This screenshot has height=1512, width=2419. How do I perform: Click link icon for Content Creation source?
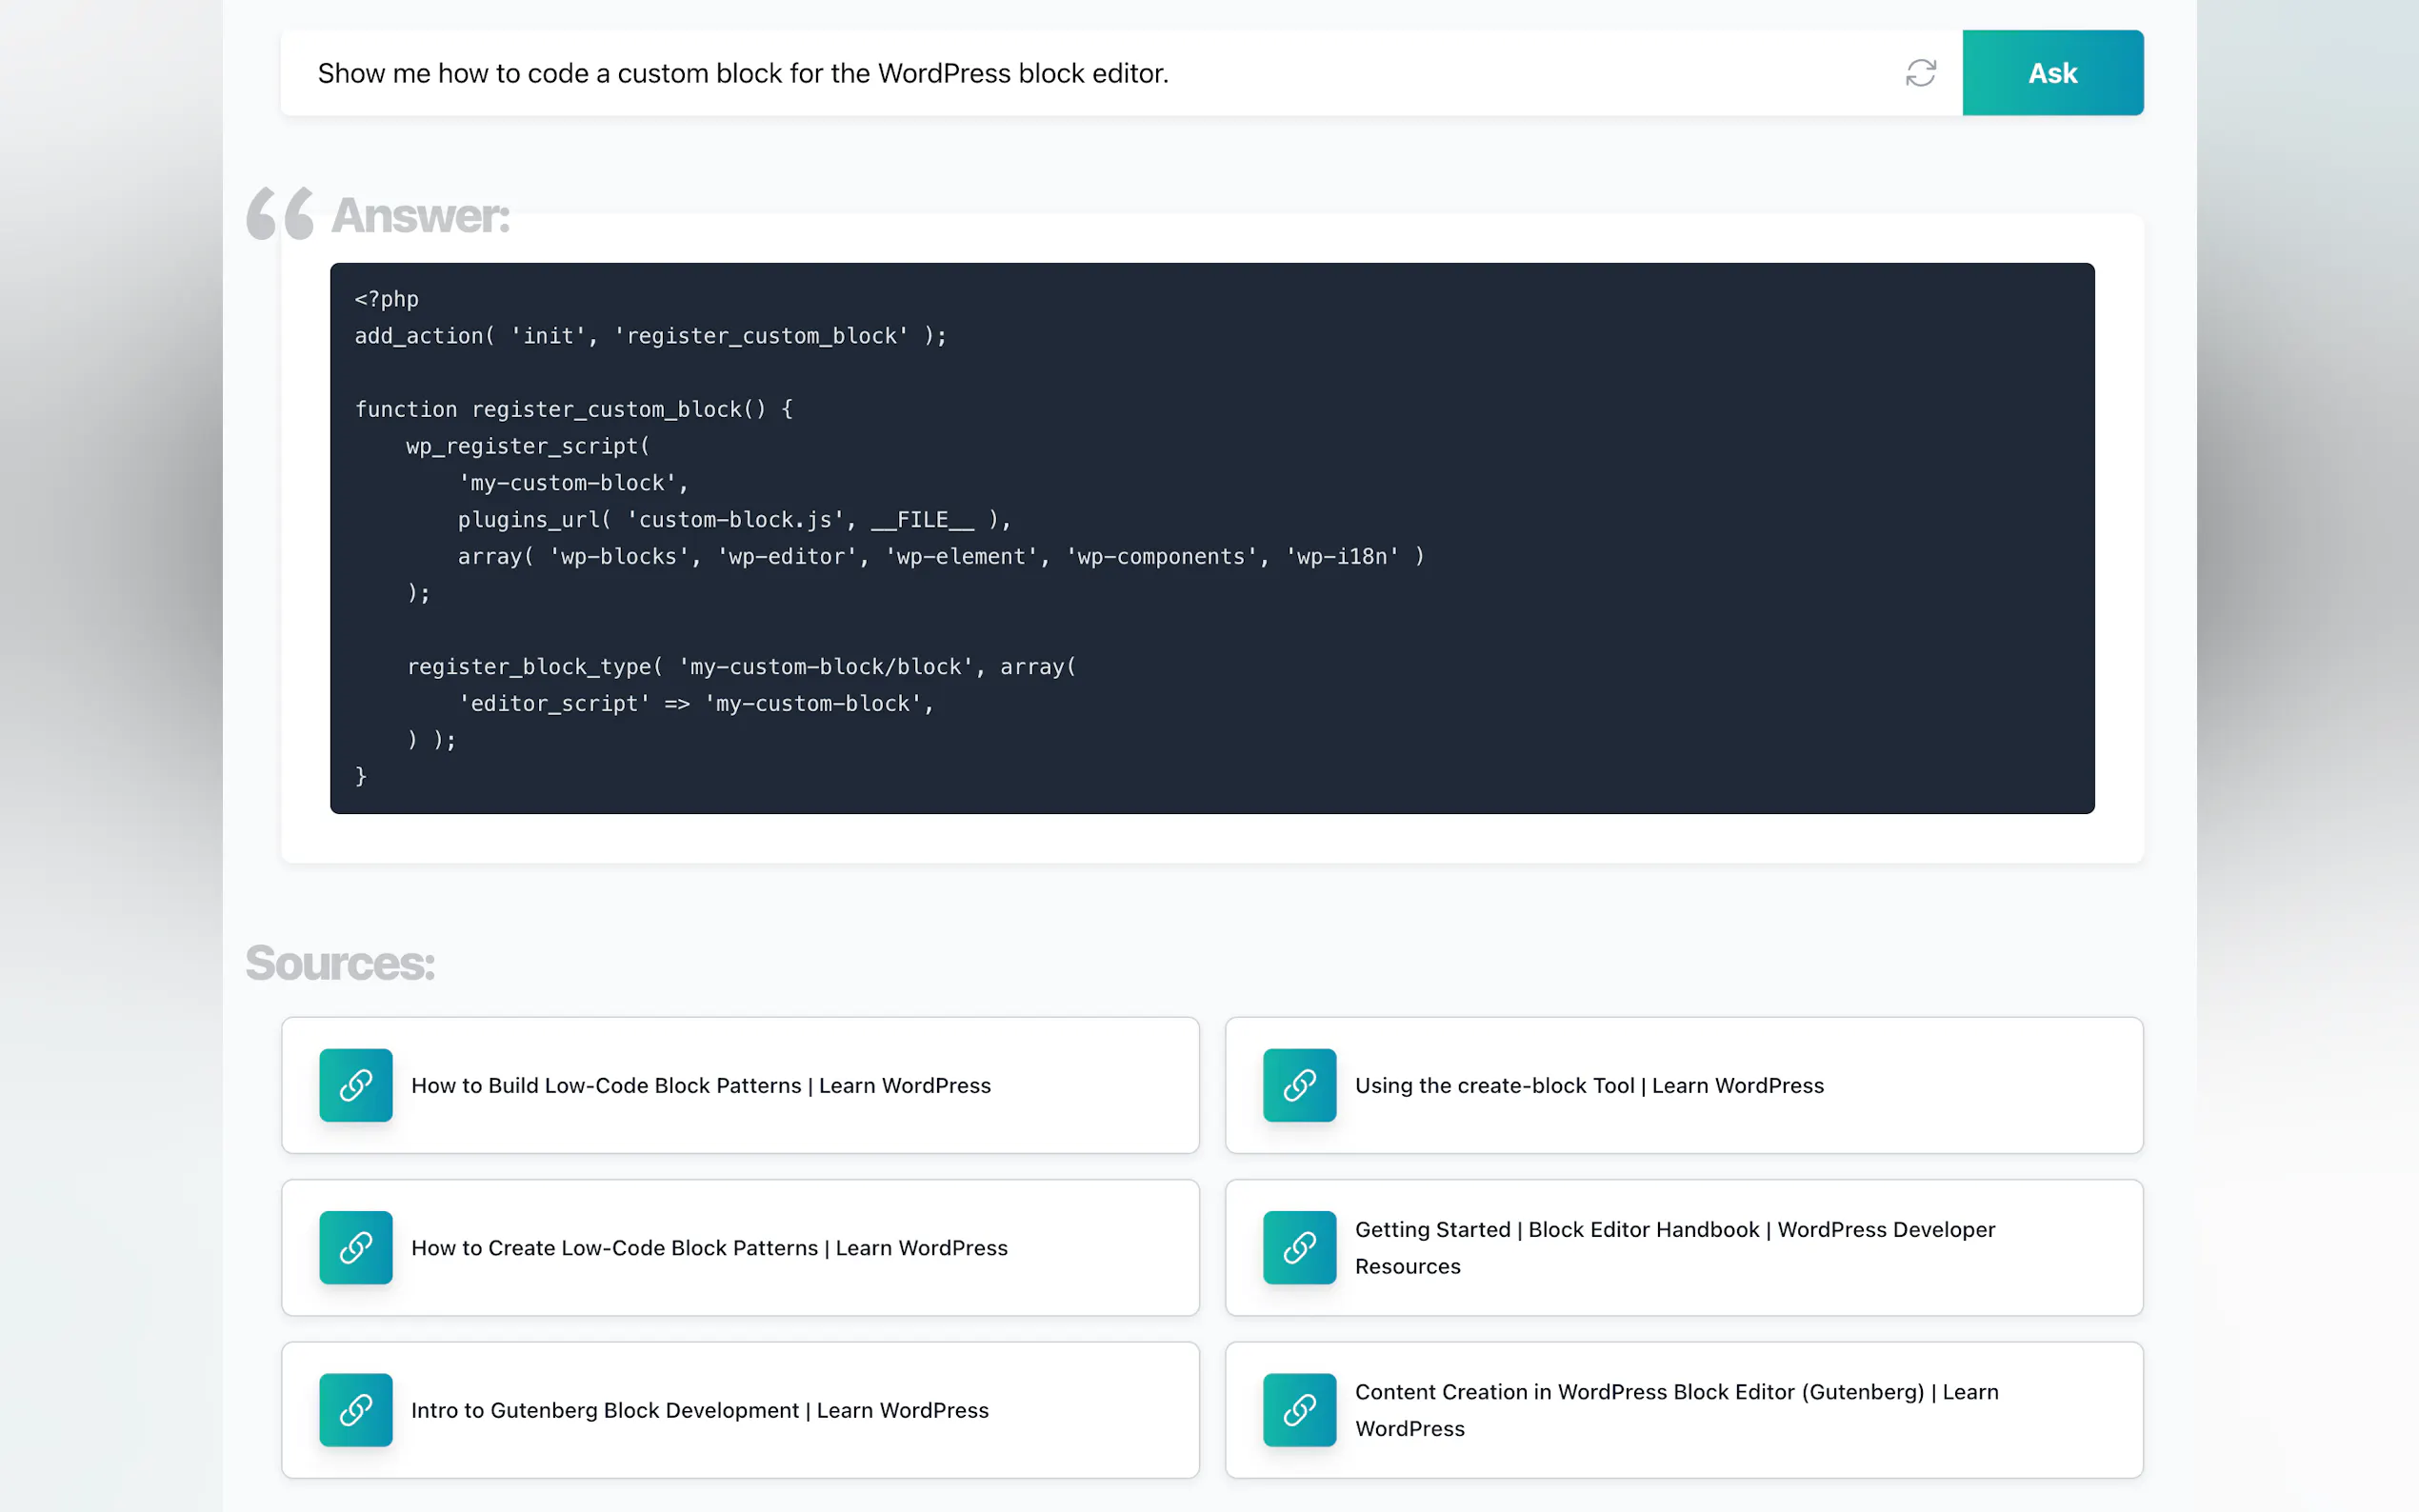pos(1299,1409)
